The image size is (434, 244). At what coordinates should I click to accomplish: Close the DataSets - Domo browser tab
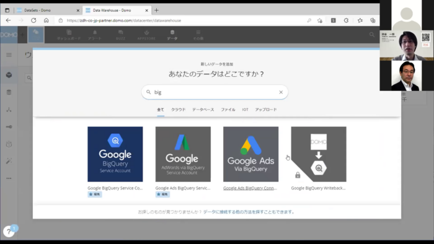[77, 11]
